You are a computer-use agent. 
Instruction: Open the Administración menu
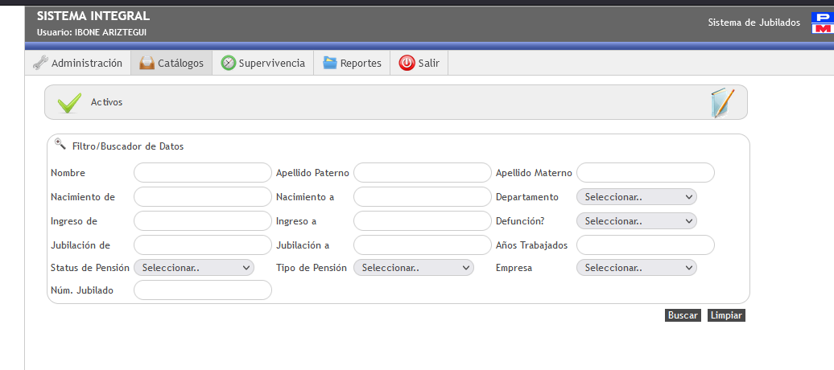pyautogui.click(x=86, y=63)
